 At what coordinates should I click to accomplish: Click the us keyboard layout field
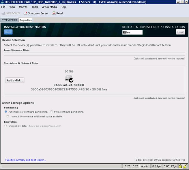tap(132, 32)
